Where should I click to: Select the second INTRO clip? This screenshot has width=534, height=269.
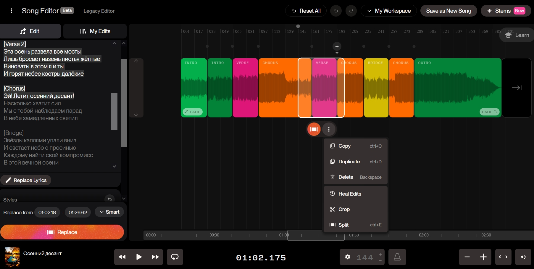tap(220, 88)
